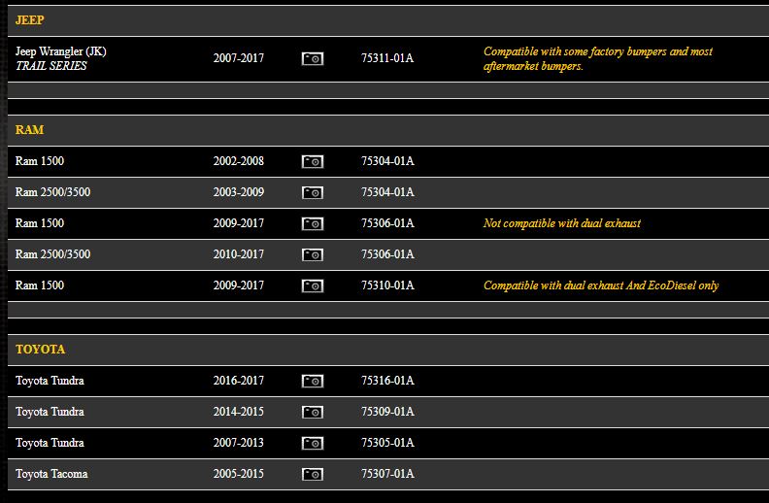Click the 2002-2008 year range

238,161
